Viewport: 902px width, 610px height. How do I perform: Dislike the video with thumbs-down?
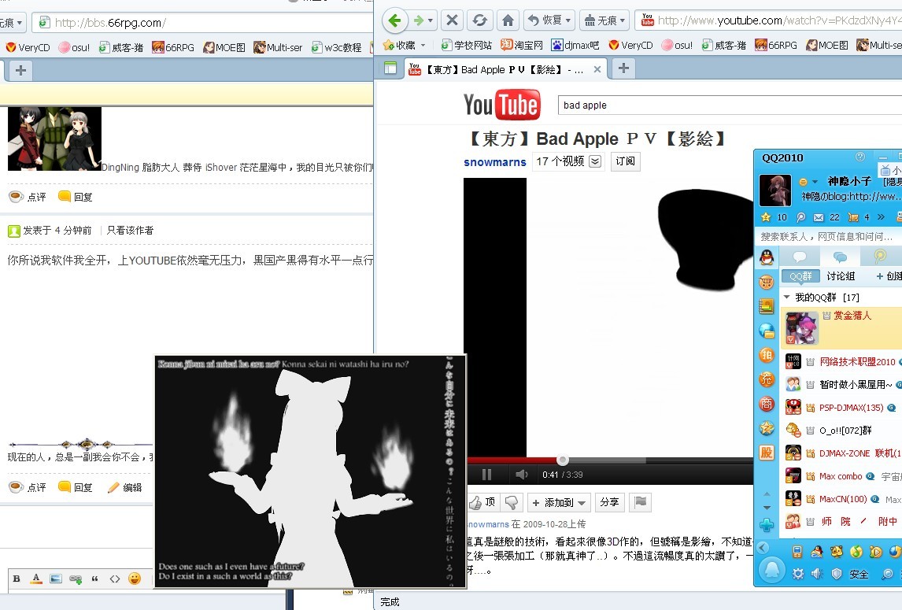click(x=512, y=502)
